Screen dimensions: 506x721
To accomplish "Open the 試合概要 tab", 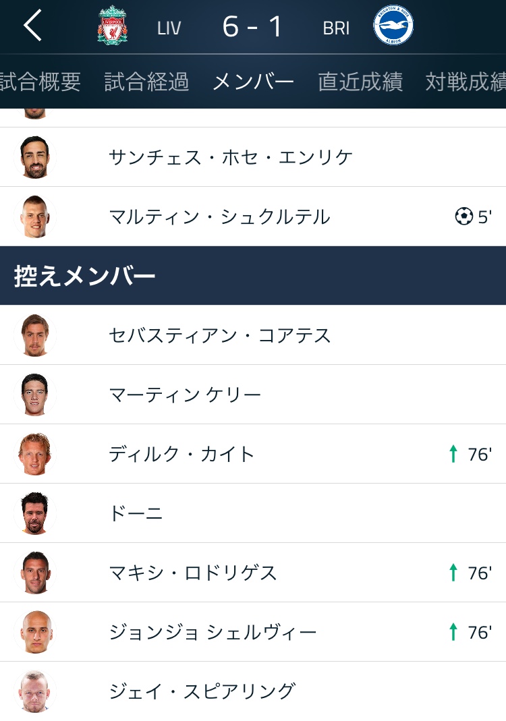I will coord(40,82).
